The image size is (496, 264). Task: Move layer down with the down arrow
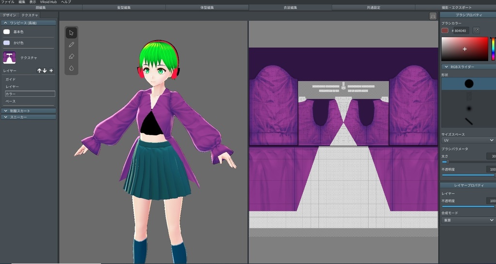tap(45, 71)
